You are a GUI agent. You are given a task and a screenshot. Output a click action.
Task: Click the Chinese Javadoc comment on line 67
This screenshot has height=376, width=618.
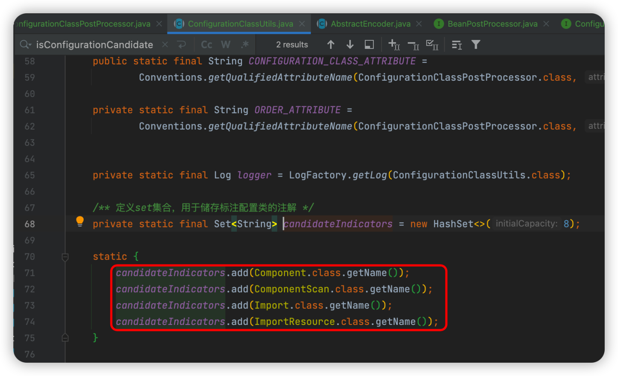(x=203, y=208)
